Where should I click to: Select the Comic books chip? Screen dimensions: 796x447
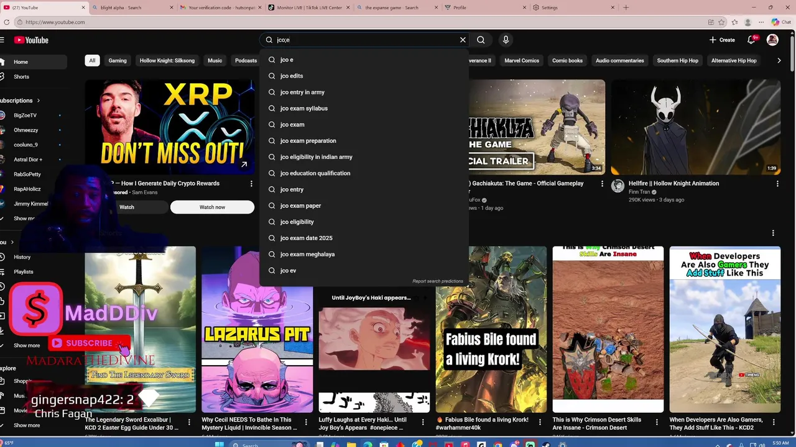tap(567, 61)
